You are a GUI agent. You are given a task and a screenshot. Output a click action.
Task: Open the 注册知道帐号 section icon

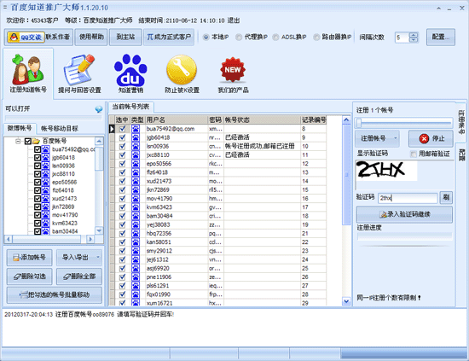pos(28,70)
